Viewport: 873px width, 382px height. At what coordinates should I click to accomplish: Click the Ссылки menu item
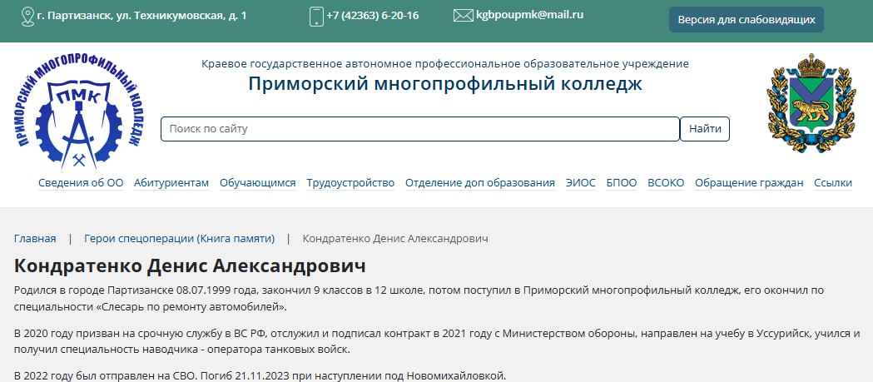(833, 183)
